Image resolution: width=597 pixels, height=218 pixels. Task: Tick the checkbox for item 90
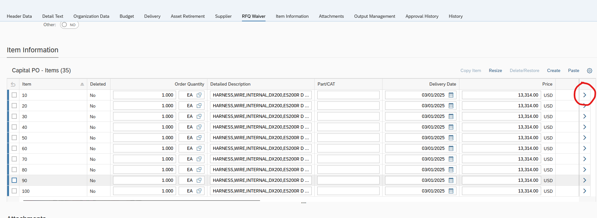(x=14, y=180)
